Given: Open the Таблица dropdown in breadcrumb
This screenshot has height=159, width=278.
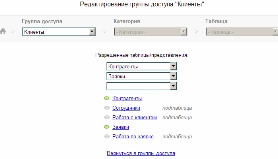Looking at the screenshot, I should [241, 32].
